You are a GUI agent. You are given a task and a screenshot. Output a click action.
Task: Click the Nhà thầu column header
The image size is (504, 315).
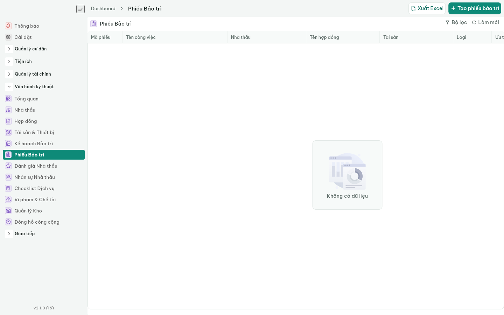point(267,37)
